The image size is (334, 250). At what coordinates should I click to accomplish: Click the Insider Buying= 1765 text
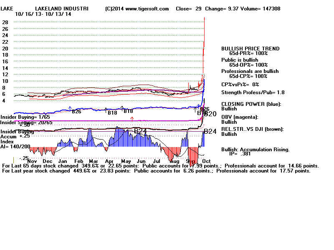[x=25, y=117]
